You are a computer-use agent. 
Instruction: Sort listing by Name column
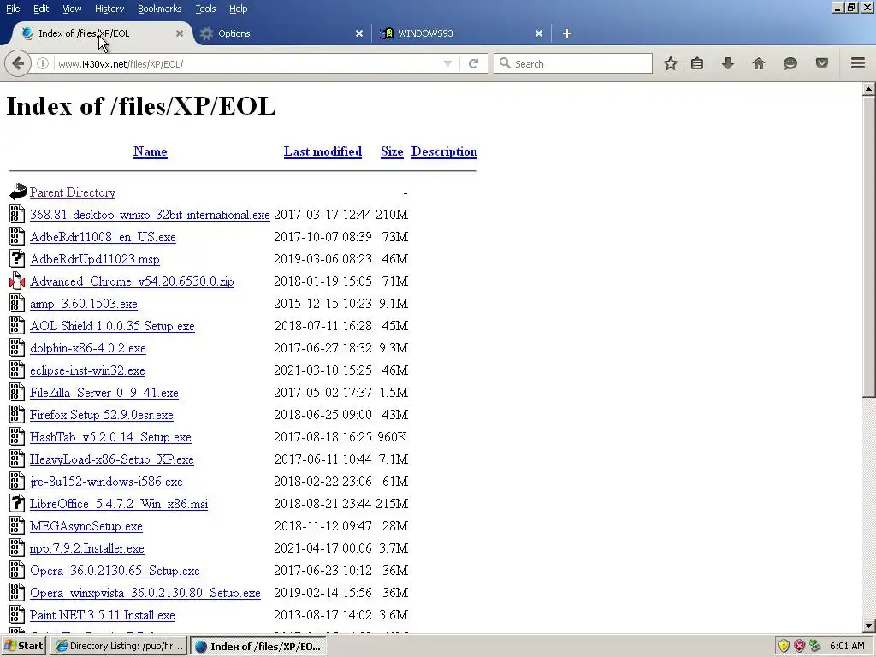point(151,151)
